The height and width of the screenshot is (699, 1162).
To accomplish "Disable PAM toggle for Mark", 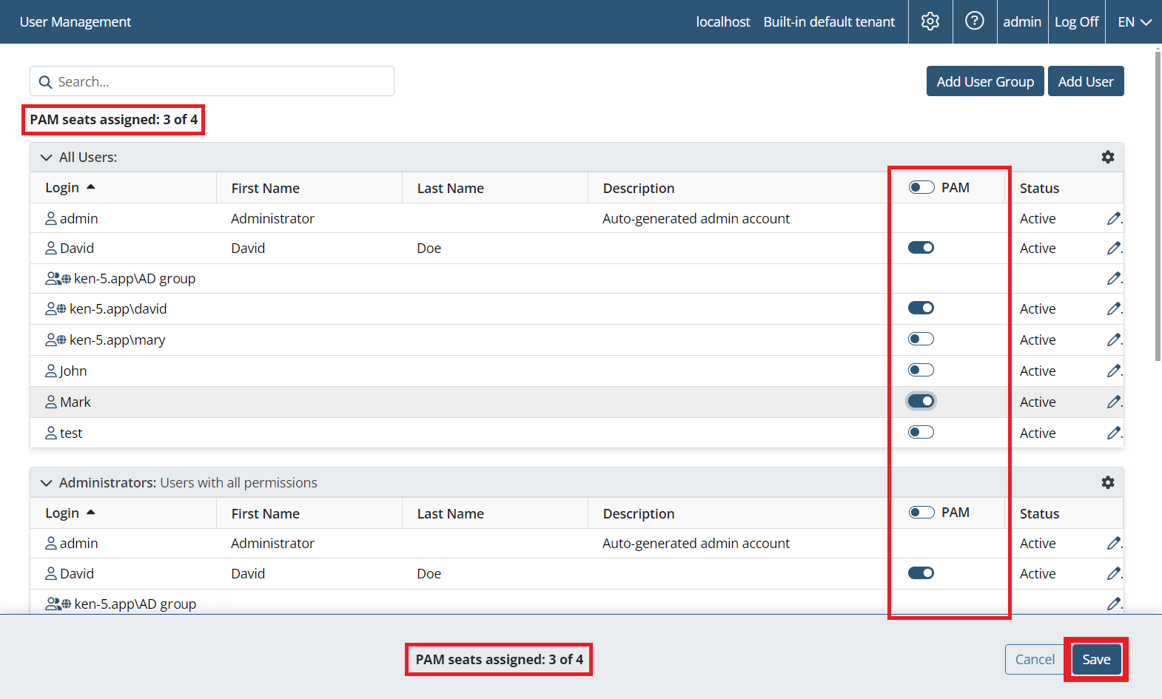I will (921, 401).
